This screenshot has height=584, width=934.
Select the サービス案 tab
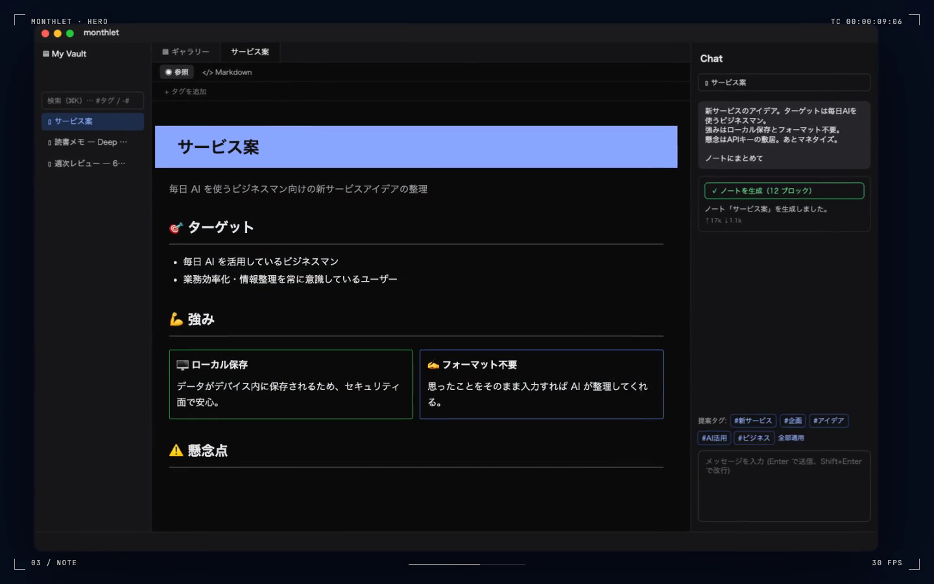point(250,52)
